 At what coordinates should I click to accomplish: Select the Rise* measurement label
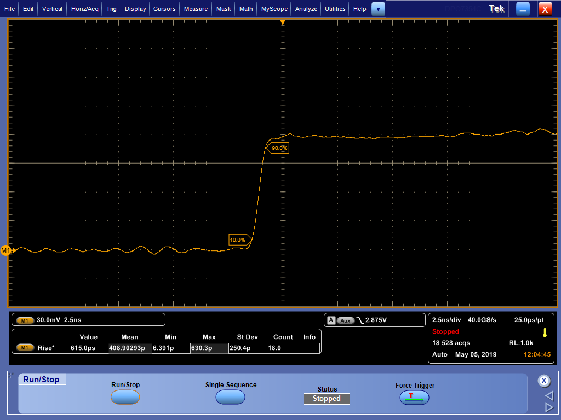46,348
